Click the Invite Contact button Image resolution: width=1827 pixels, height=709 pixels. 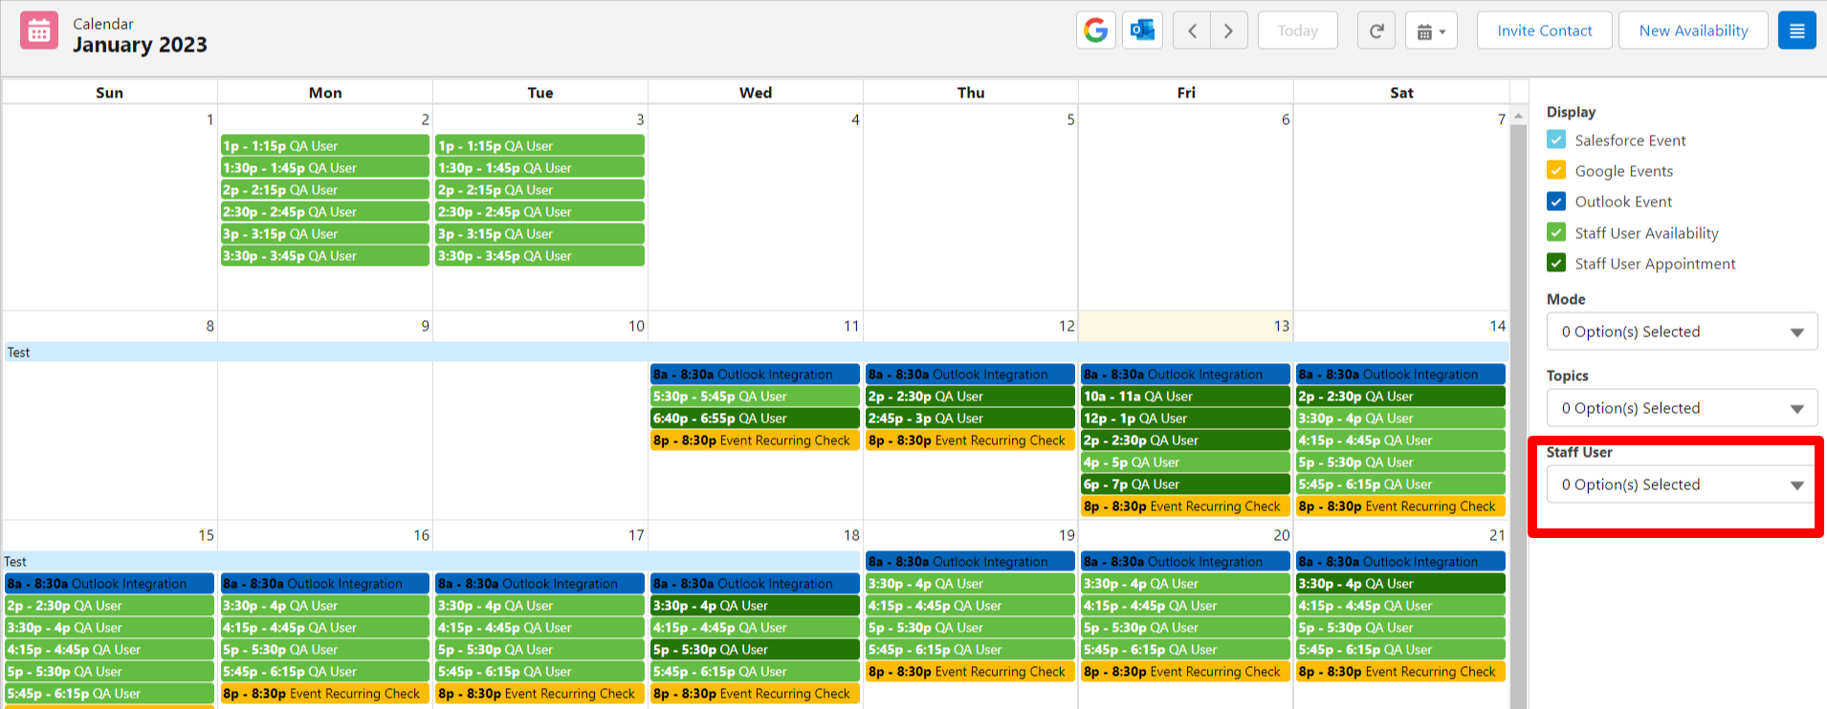[1544, 31]
